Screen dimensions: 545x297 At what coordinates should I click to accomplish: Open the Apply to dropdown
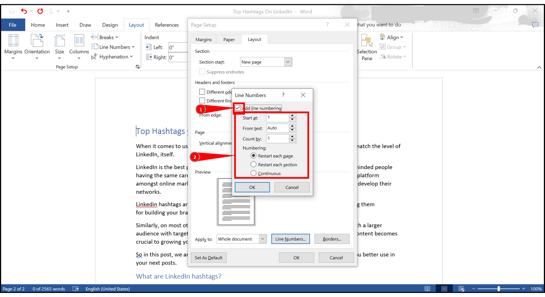coord(263,239)
